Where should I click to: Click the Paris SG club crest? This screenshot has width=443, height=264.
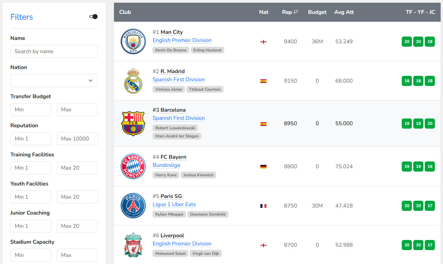tap(133, 205)
